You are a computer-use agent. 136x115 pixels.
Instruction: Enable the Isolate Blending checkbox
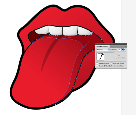click(x=97, y=63)
